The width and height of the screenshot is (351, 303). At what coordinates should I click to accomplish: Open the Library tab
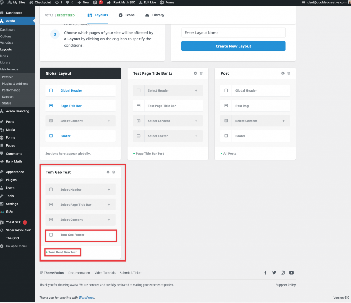pos(155,15)
